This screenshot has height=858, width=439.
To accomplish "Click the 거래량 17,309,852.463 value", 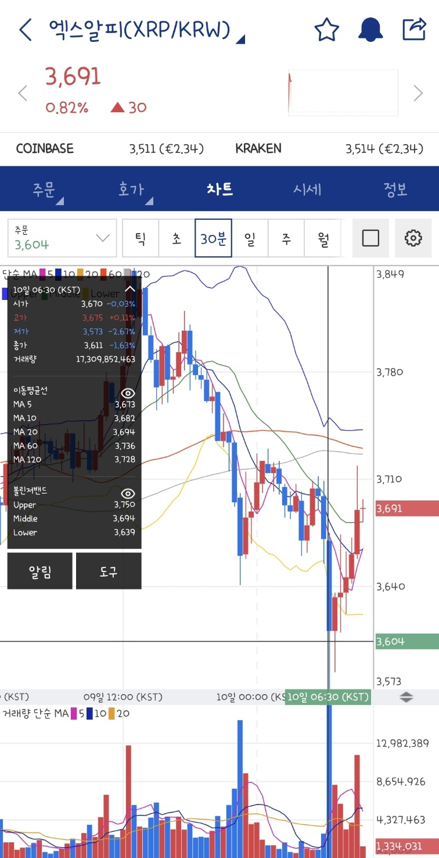I will [106, 360].
